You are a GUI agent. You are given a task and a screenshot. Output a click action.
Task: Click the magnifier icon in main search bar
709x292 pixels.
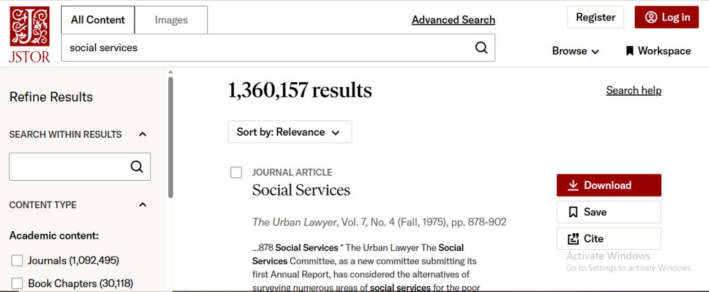[482, 48]
